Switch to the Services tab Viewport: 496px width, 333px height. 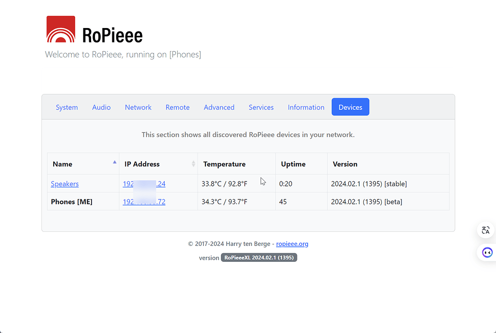tap(261, 107)
